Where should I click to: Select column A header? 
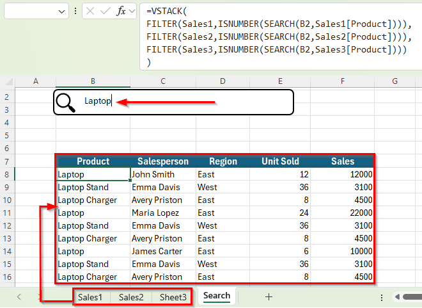36,81
